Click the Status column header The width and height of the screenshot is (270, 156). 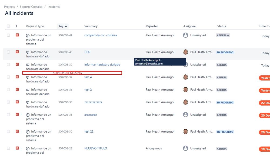[x=221, y=26]
